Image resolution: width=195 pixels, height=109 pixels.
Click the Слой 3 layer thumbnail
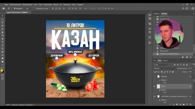tap(158, 86)
